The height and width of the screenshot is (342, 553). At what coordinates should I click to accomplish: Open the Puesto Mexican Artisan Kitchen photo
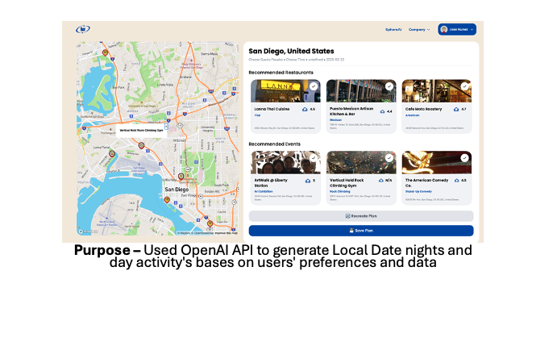(x=360, y=91)
